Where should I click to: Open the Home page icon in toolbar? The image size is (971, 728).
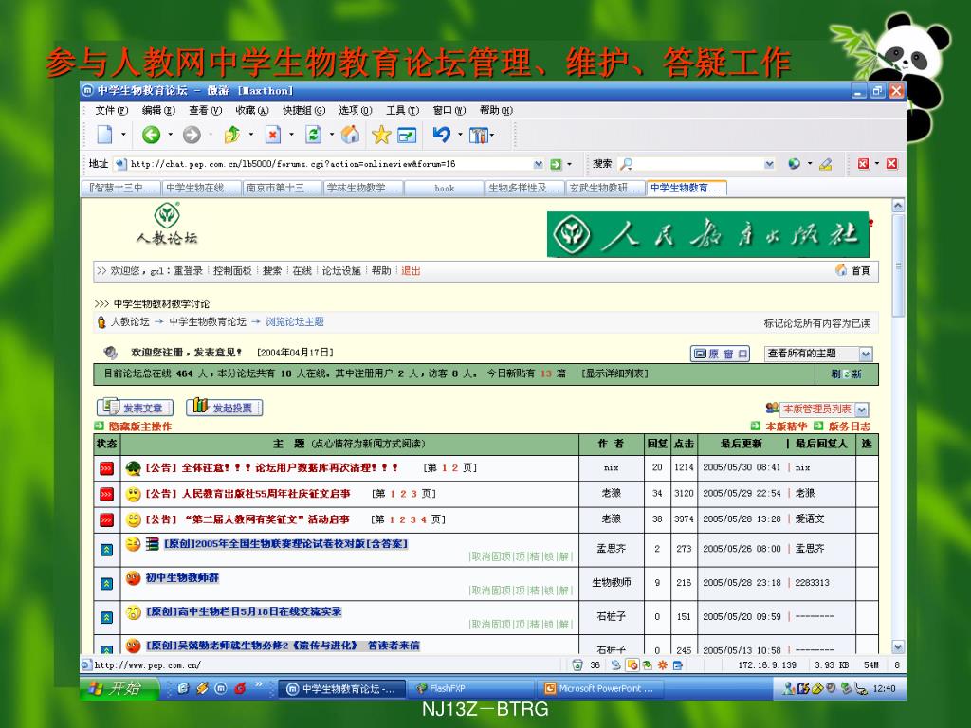pos(351,135)
